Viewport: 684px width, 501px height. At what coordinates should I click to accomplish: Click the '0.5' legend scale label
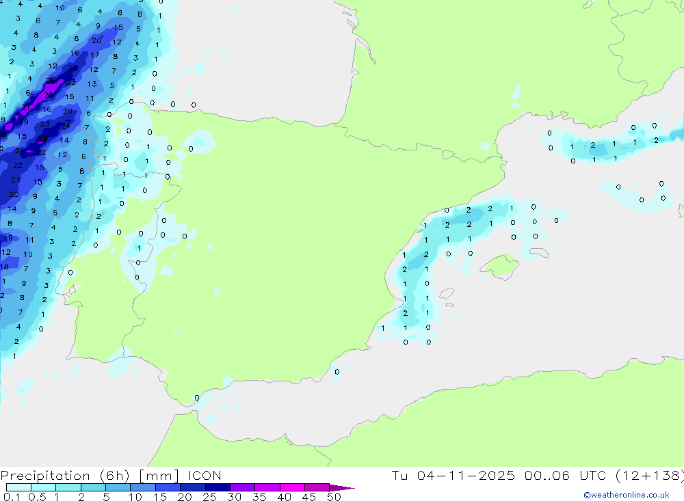pyautogui.click(x=37, y=497)
